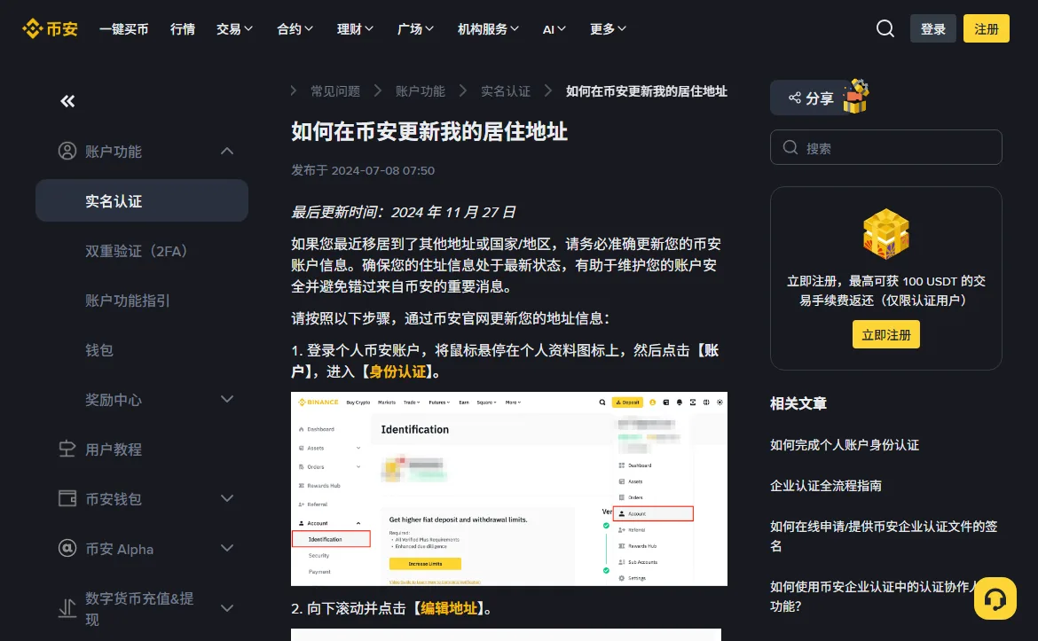The width and height of the screenshot is (1038, 641).
Task: Open article 如何完成个人账户身份认证
Action: click(x=845, y=445)
